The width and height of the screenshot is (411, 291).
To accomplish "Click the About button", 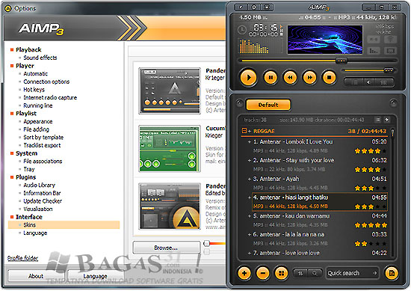I will coord(36,276).
